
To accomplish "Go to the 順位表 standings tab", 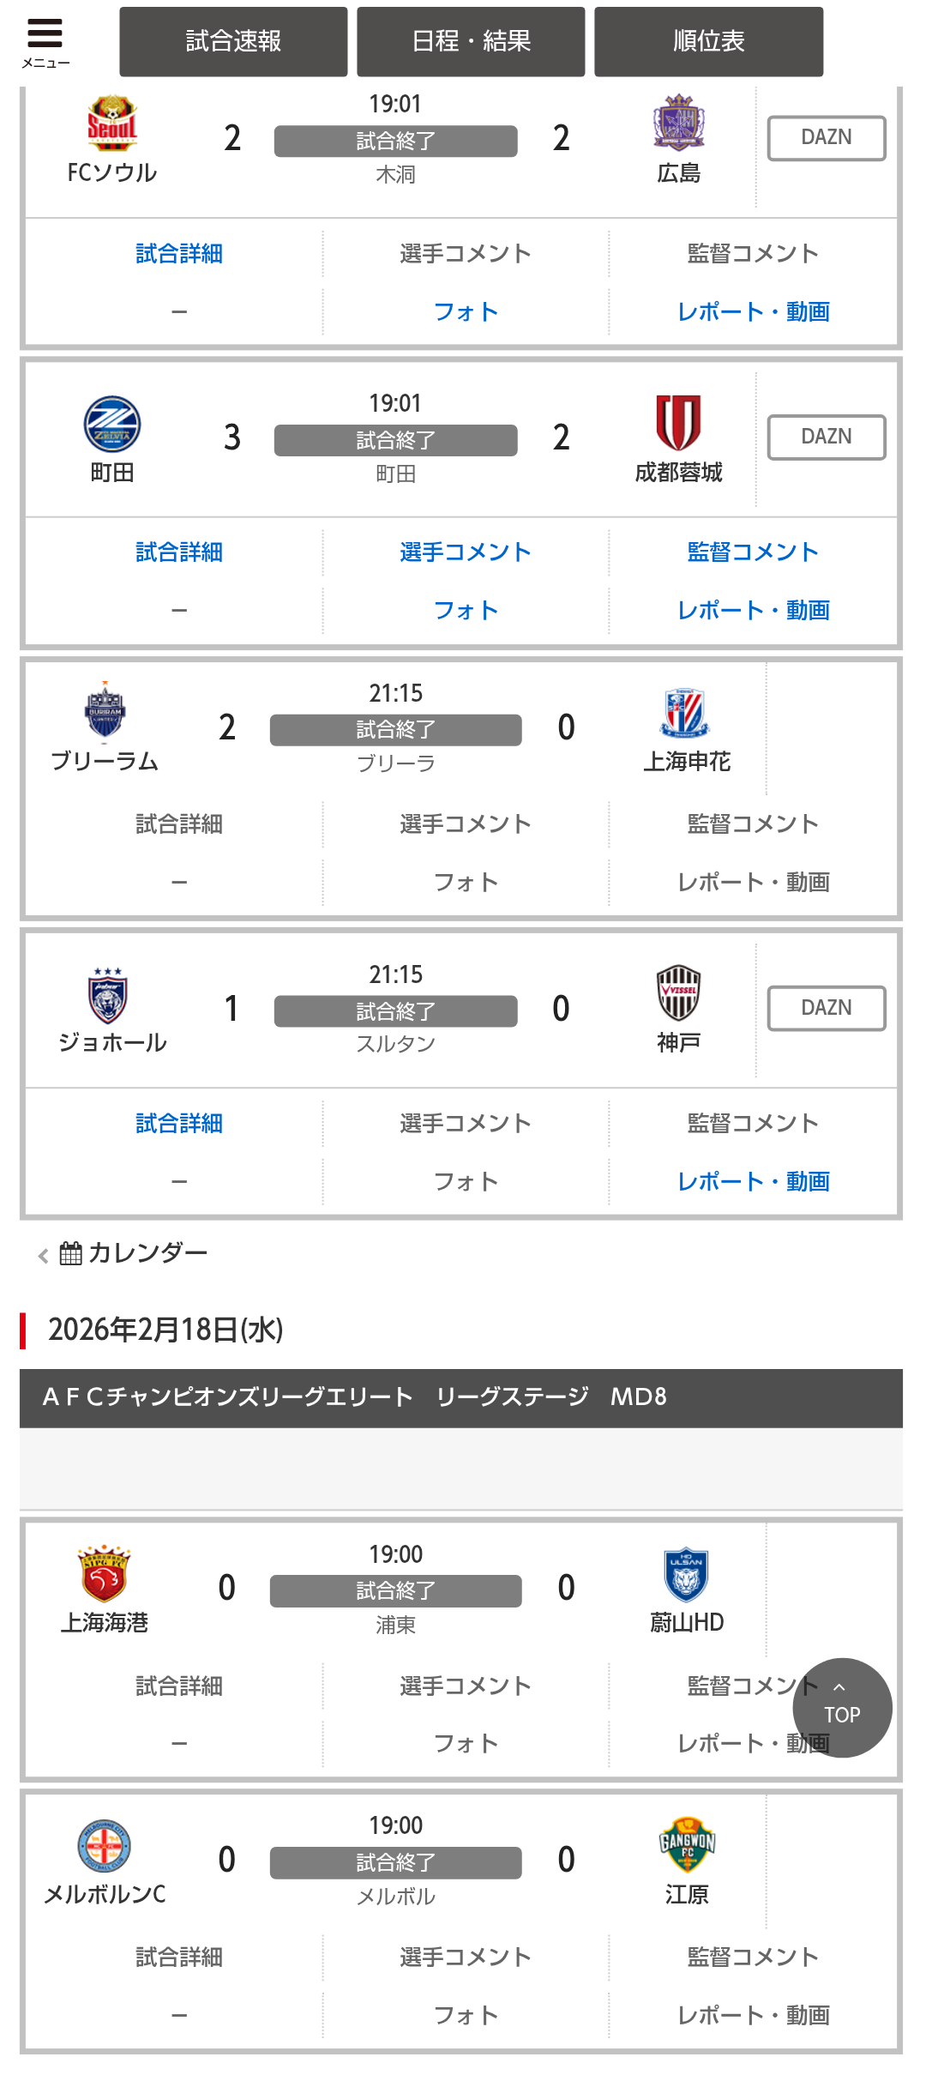I will (708, 41).
